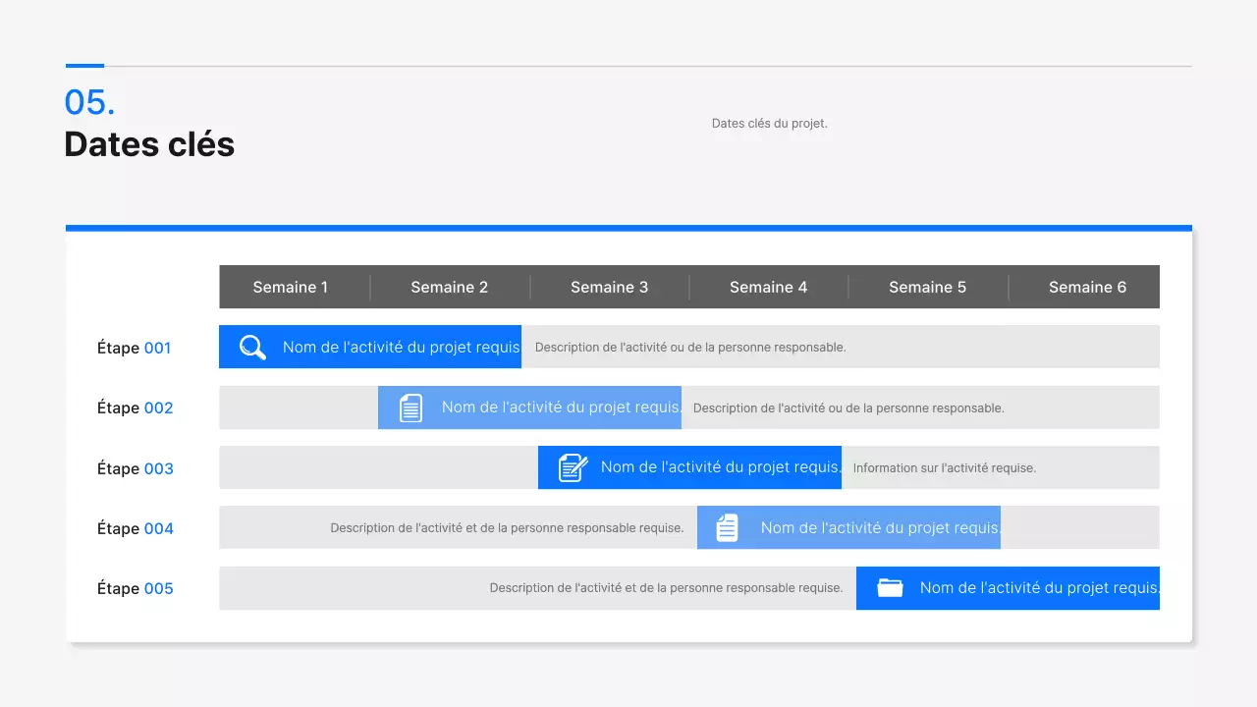The width and height of the screenshot is (1257, 707).
Task: Click the slide title Dates clés
Action: pos(149,143)
